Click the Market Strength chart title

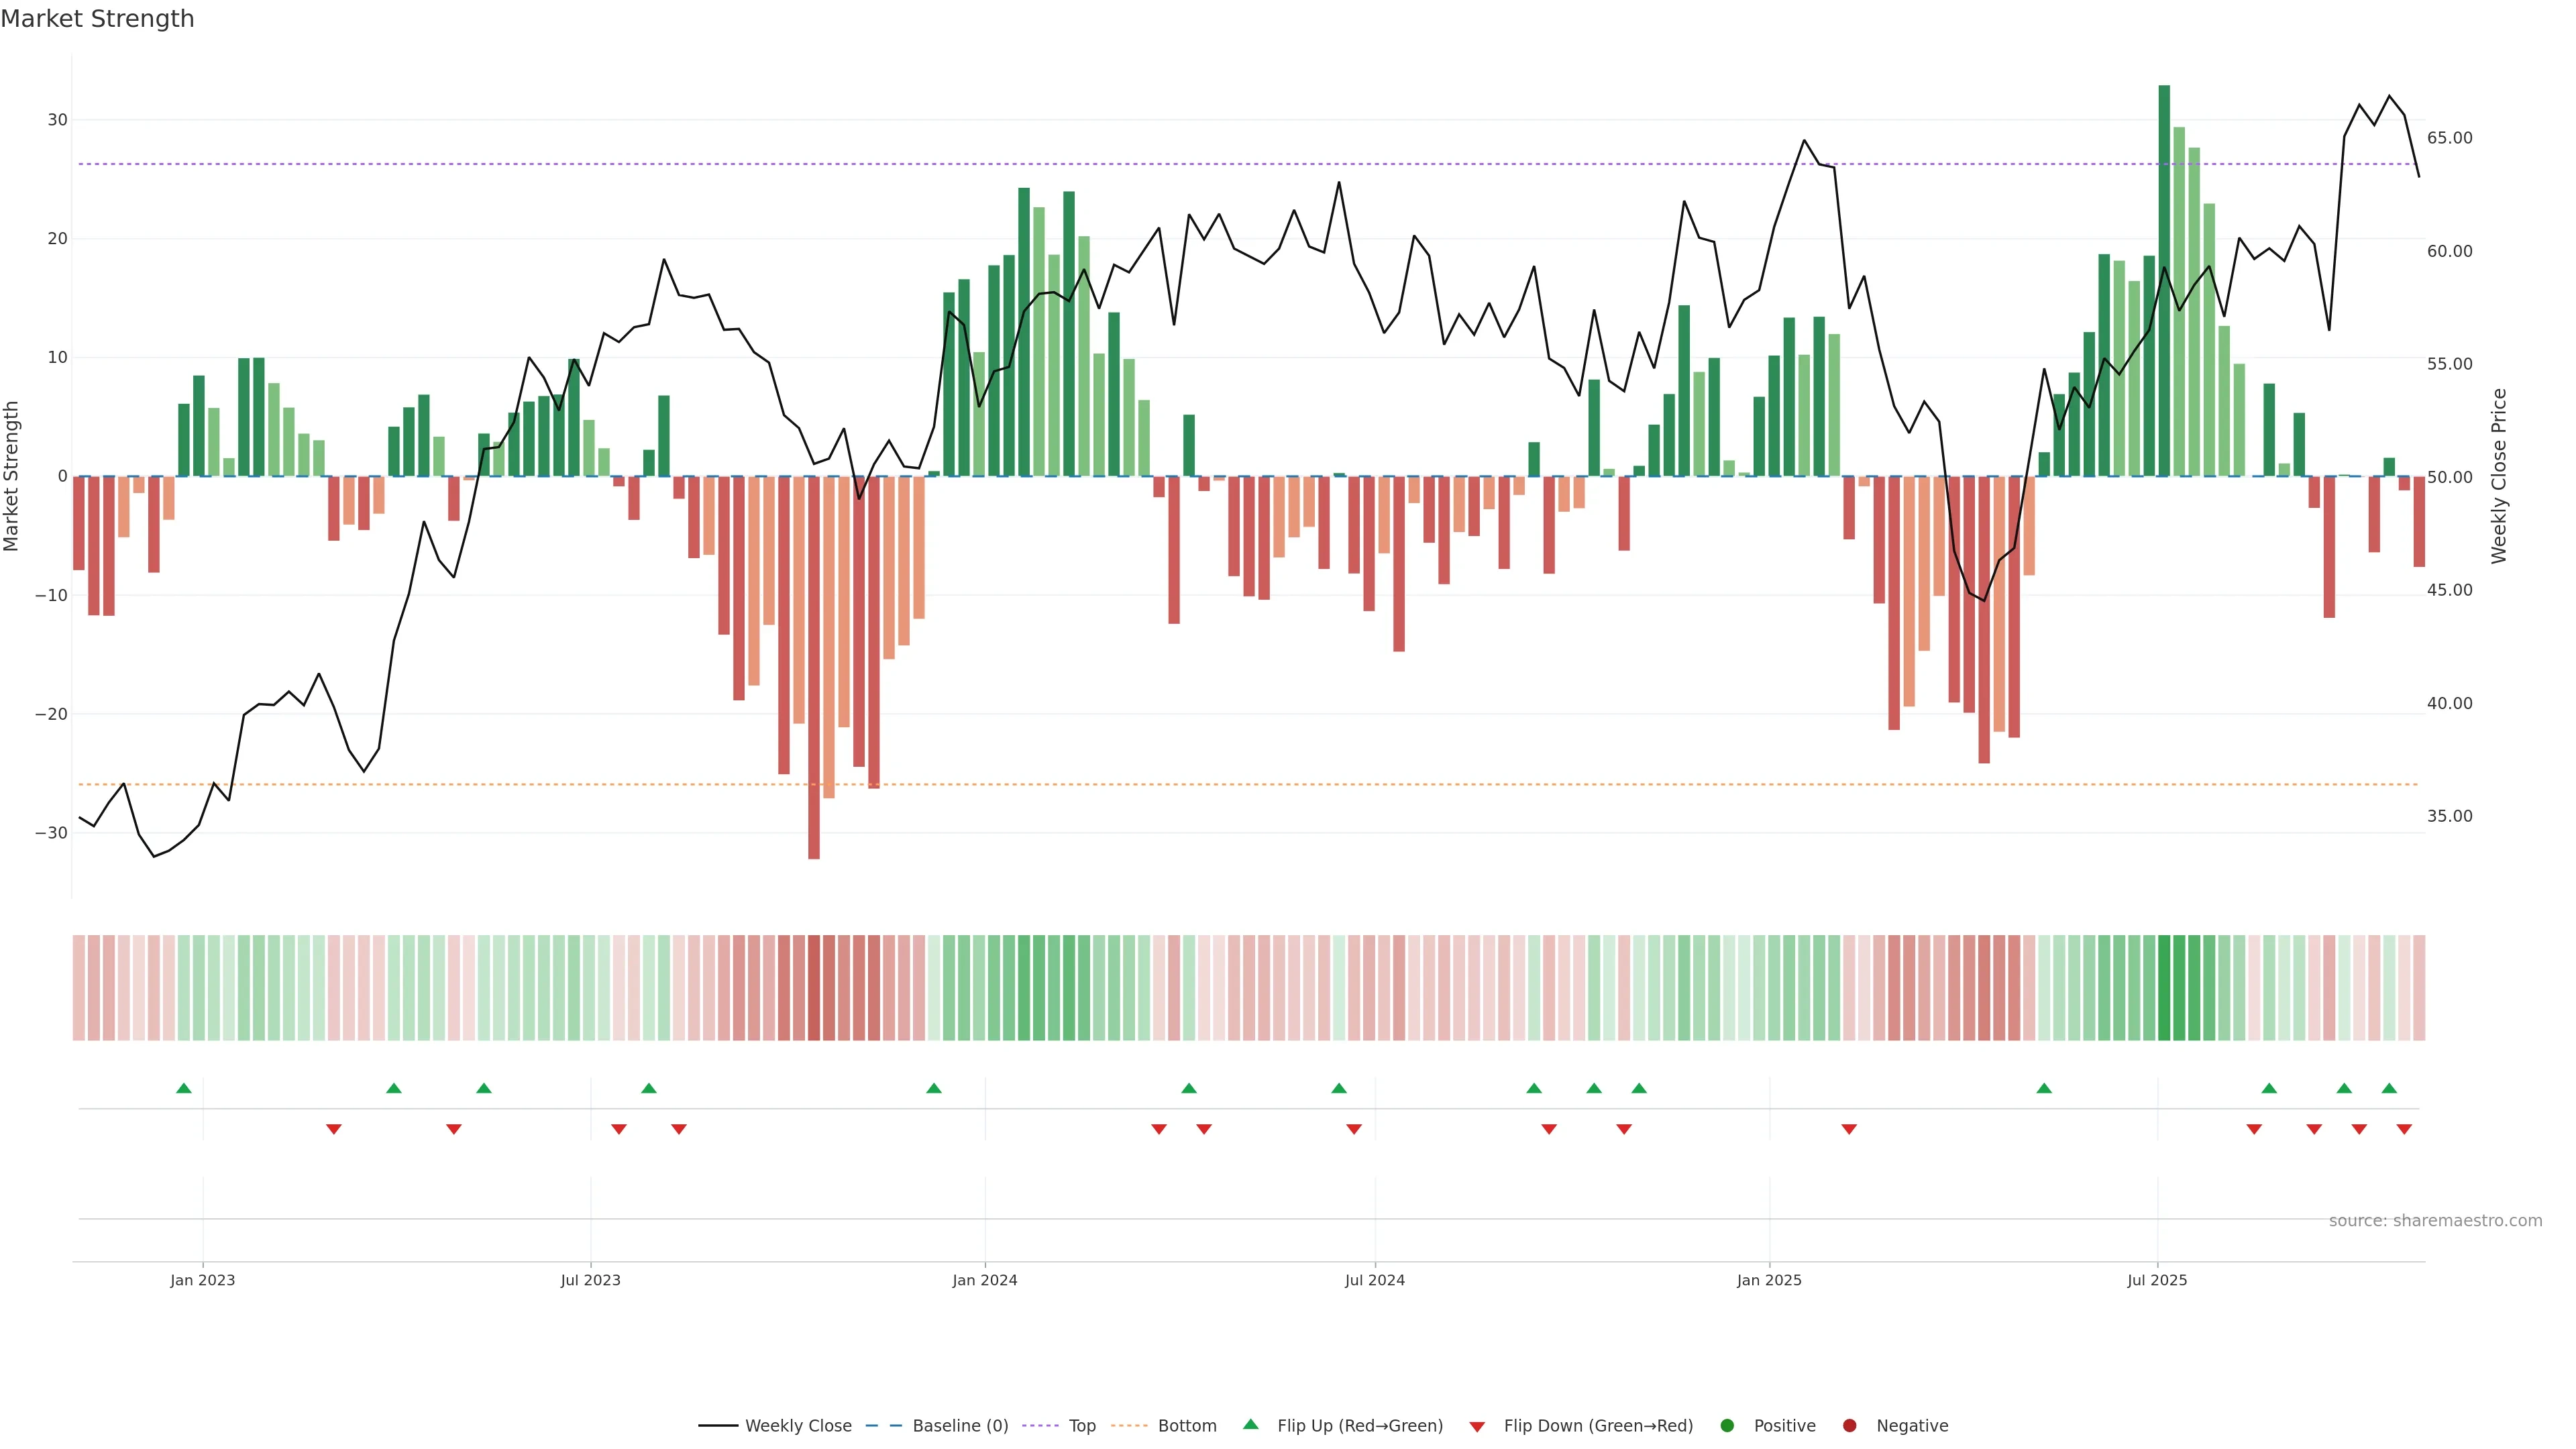[97, 19]
